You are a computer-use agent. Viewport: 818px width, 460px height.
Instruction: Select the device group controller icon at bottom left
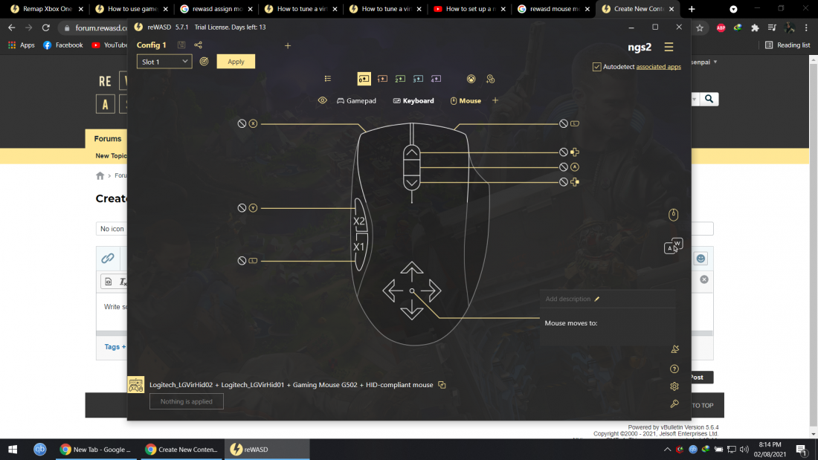pyautogui.click(x=136, y=385)
